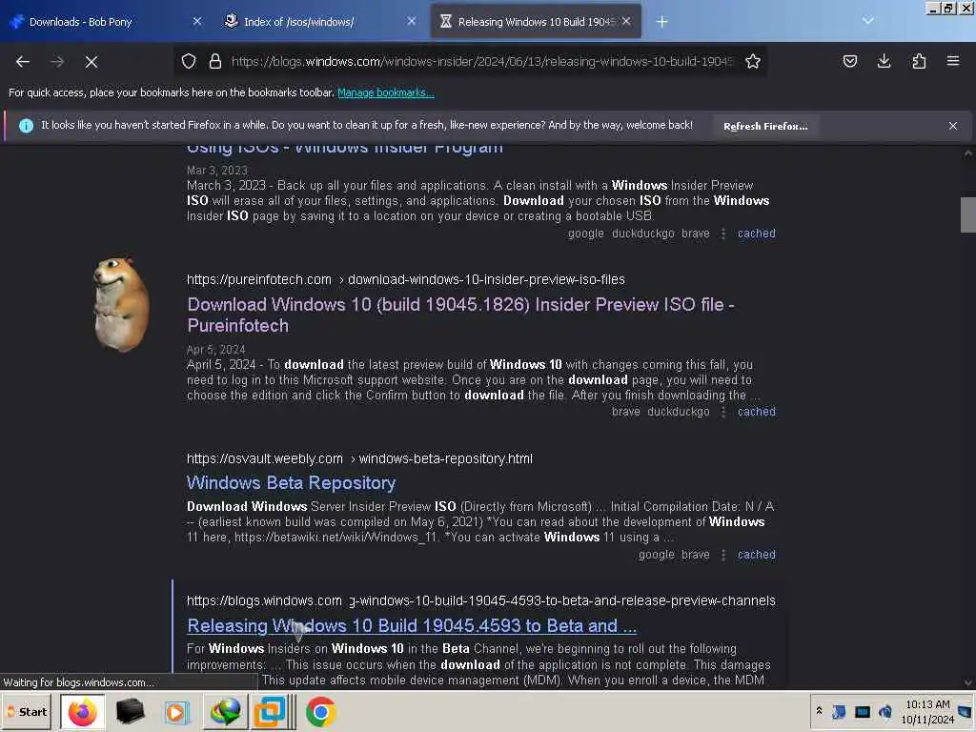976x732 pixels.
Task: Click brave source under Pureinfotech result
Action: (x=625, y=412)
